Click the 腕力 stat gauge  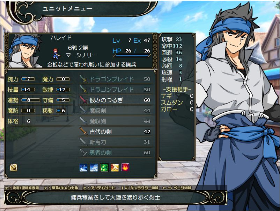28,79
